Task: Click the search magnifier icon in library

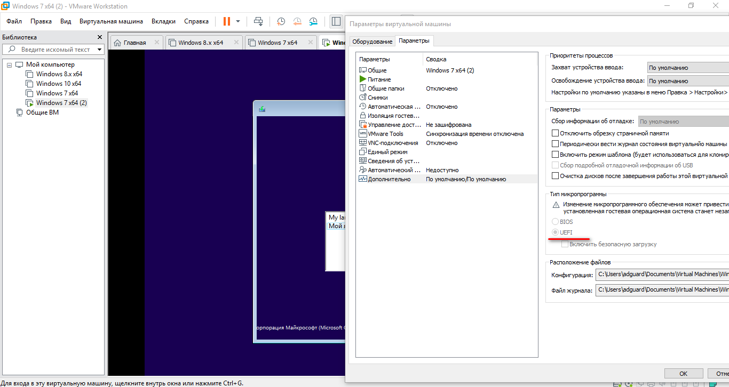Action: click(12, 49)
